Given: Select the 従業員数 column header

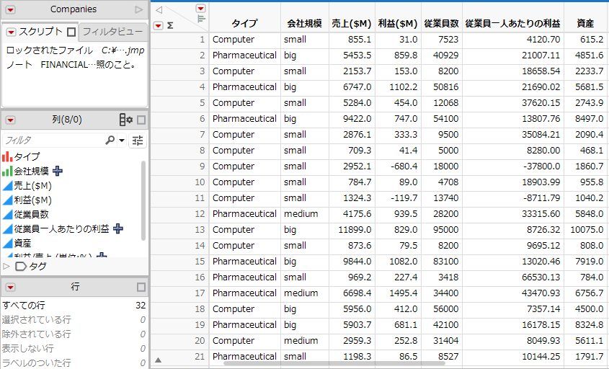Looking at the screenshot, I should (442, 24).
